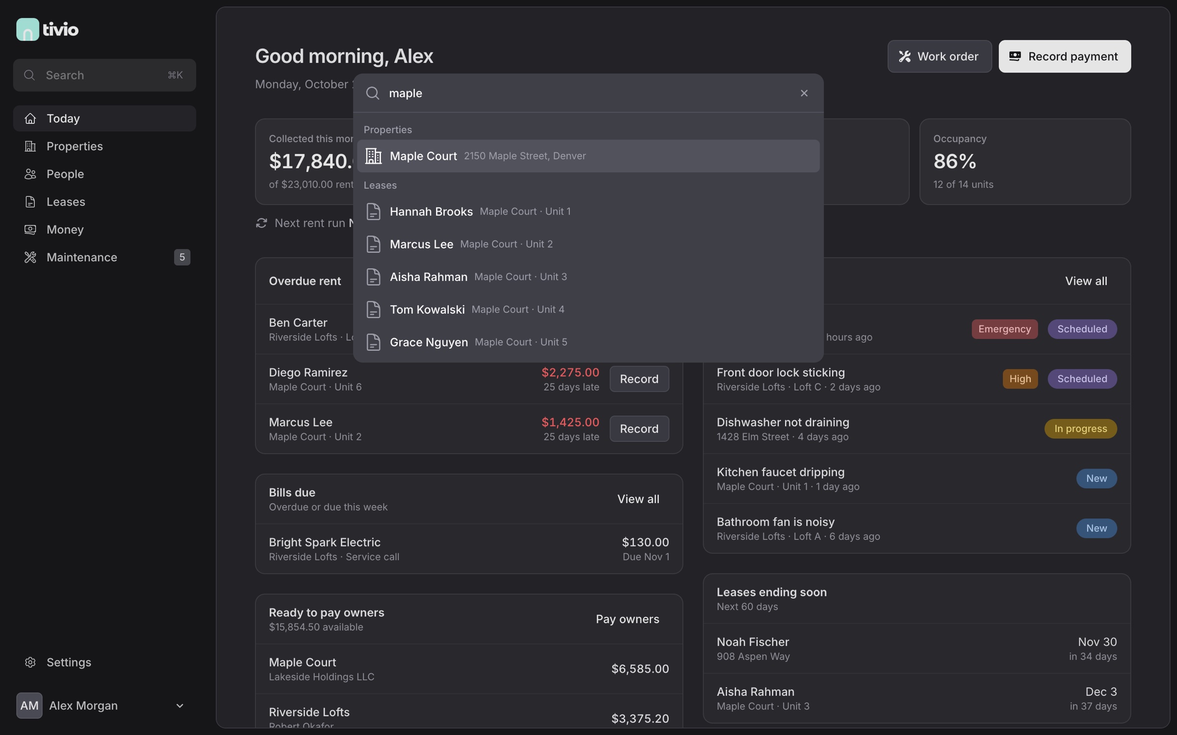Image resolution: width=1177 pixels, height=735 pixels.
Task: Click the building icon next to Maple Court result
Action: [x=373, y=156]
